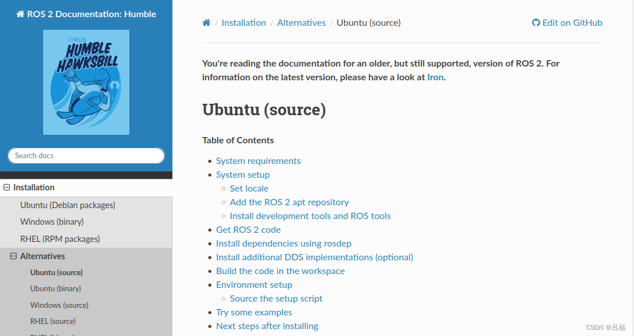Open Source the setup script link
The width and height of the screenshot is (634, 336).
point(276,299)
